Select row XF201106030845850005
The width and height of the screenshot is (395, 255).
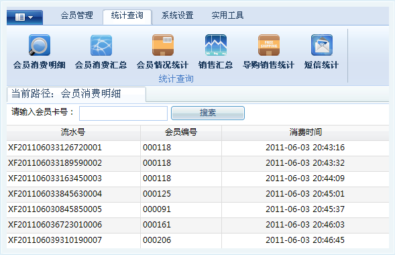pos(198,209)
